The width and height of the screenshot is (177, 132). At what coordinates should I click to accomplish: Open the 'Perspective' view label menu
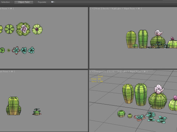(101, 71)
